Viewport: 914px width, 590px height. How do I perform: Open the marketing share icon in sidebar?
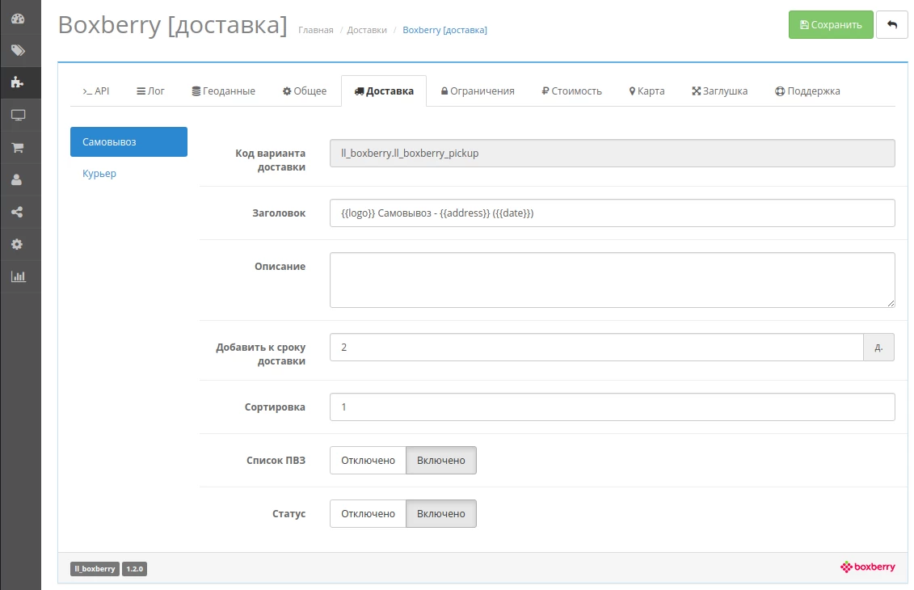click(x=17, y=213)
